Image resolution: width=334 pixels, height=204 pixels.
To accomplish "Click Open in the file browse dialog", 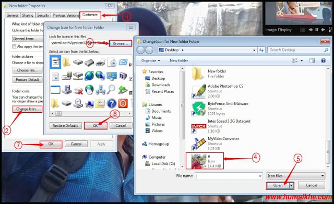I will pos(278,185).
